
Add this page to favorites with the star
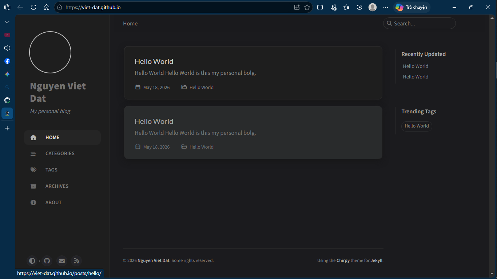pyautogui.click(x=307, y=7)
